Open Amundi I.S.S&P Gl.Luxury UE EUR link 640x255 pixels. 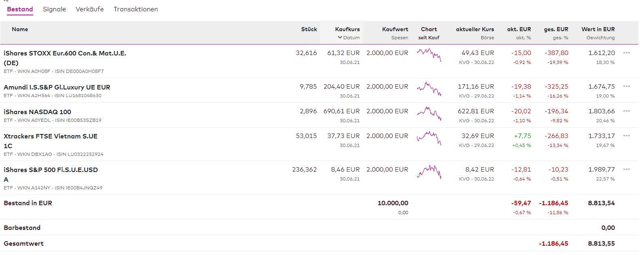(57, 87)
